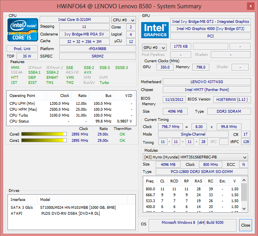Click the Logical value 4 field

pyautogui.click(x=131, y=34)
